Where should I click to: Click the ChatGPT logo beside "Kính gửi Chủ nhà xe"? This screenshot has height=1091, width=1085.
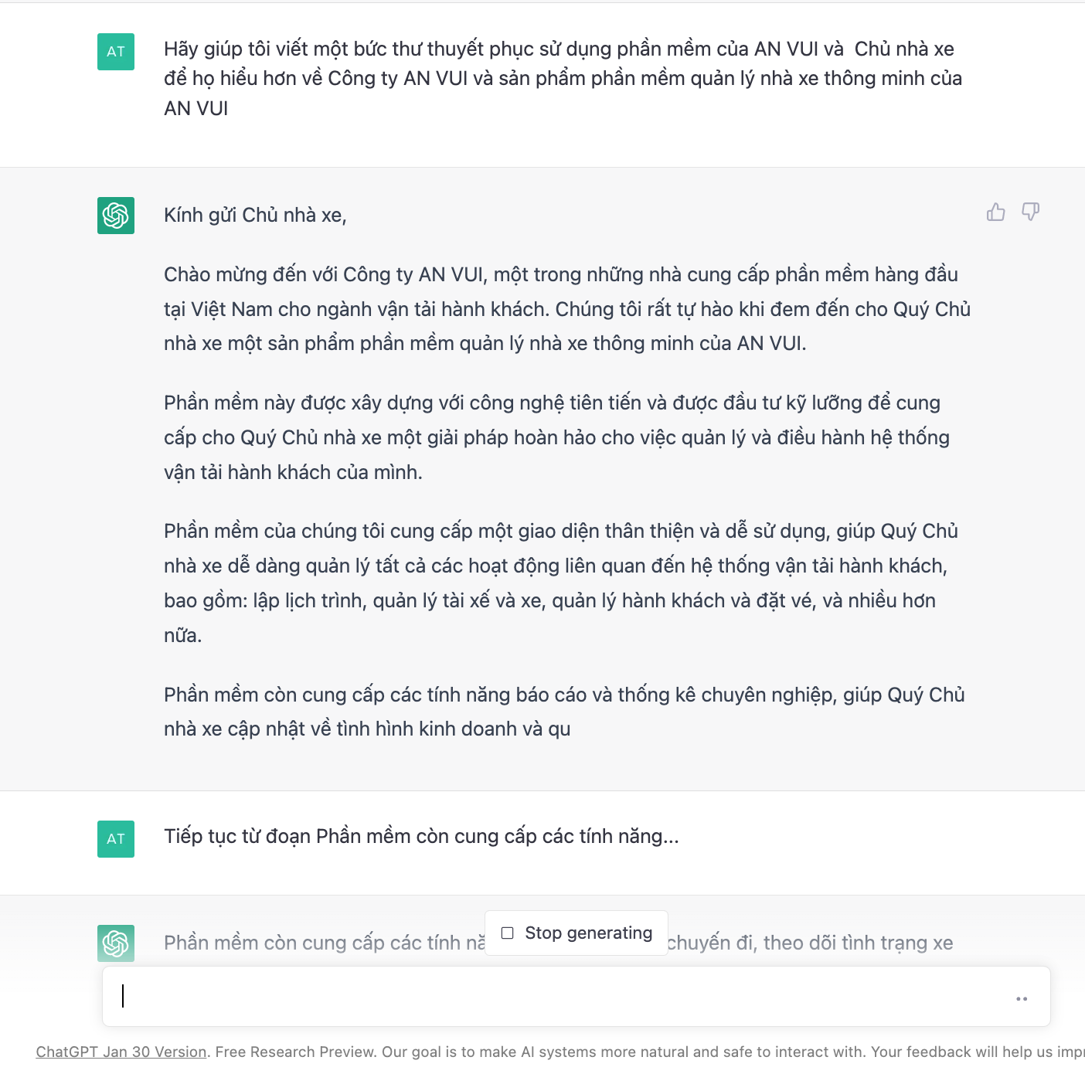pyautogui.click(x=116, y=216)
